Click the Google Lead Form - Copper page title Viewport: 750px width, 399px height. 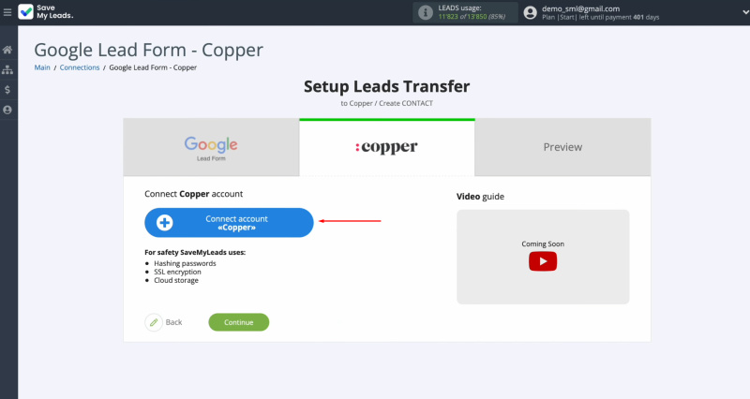149,51
